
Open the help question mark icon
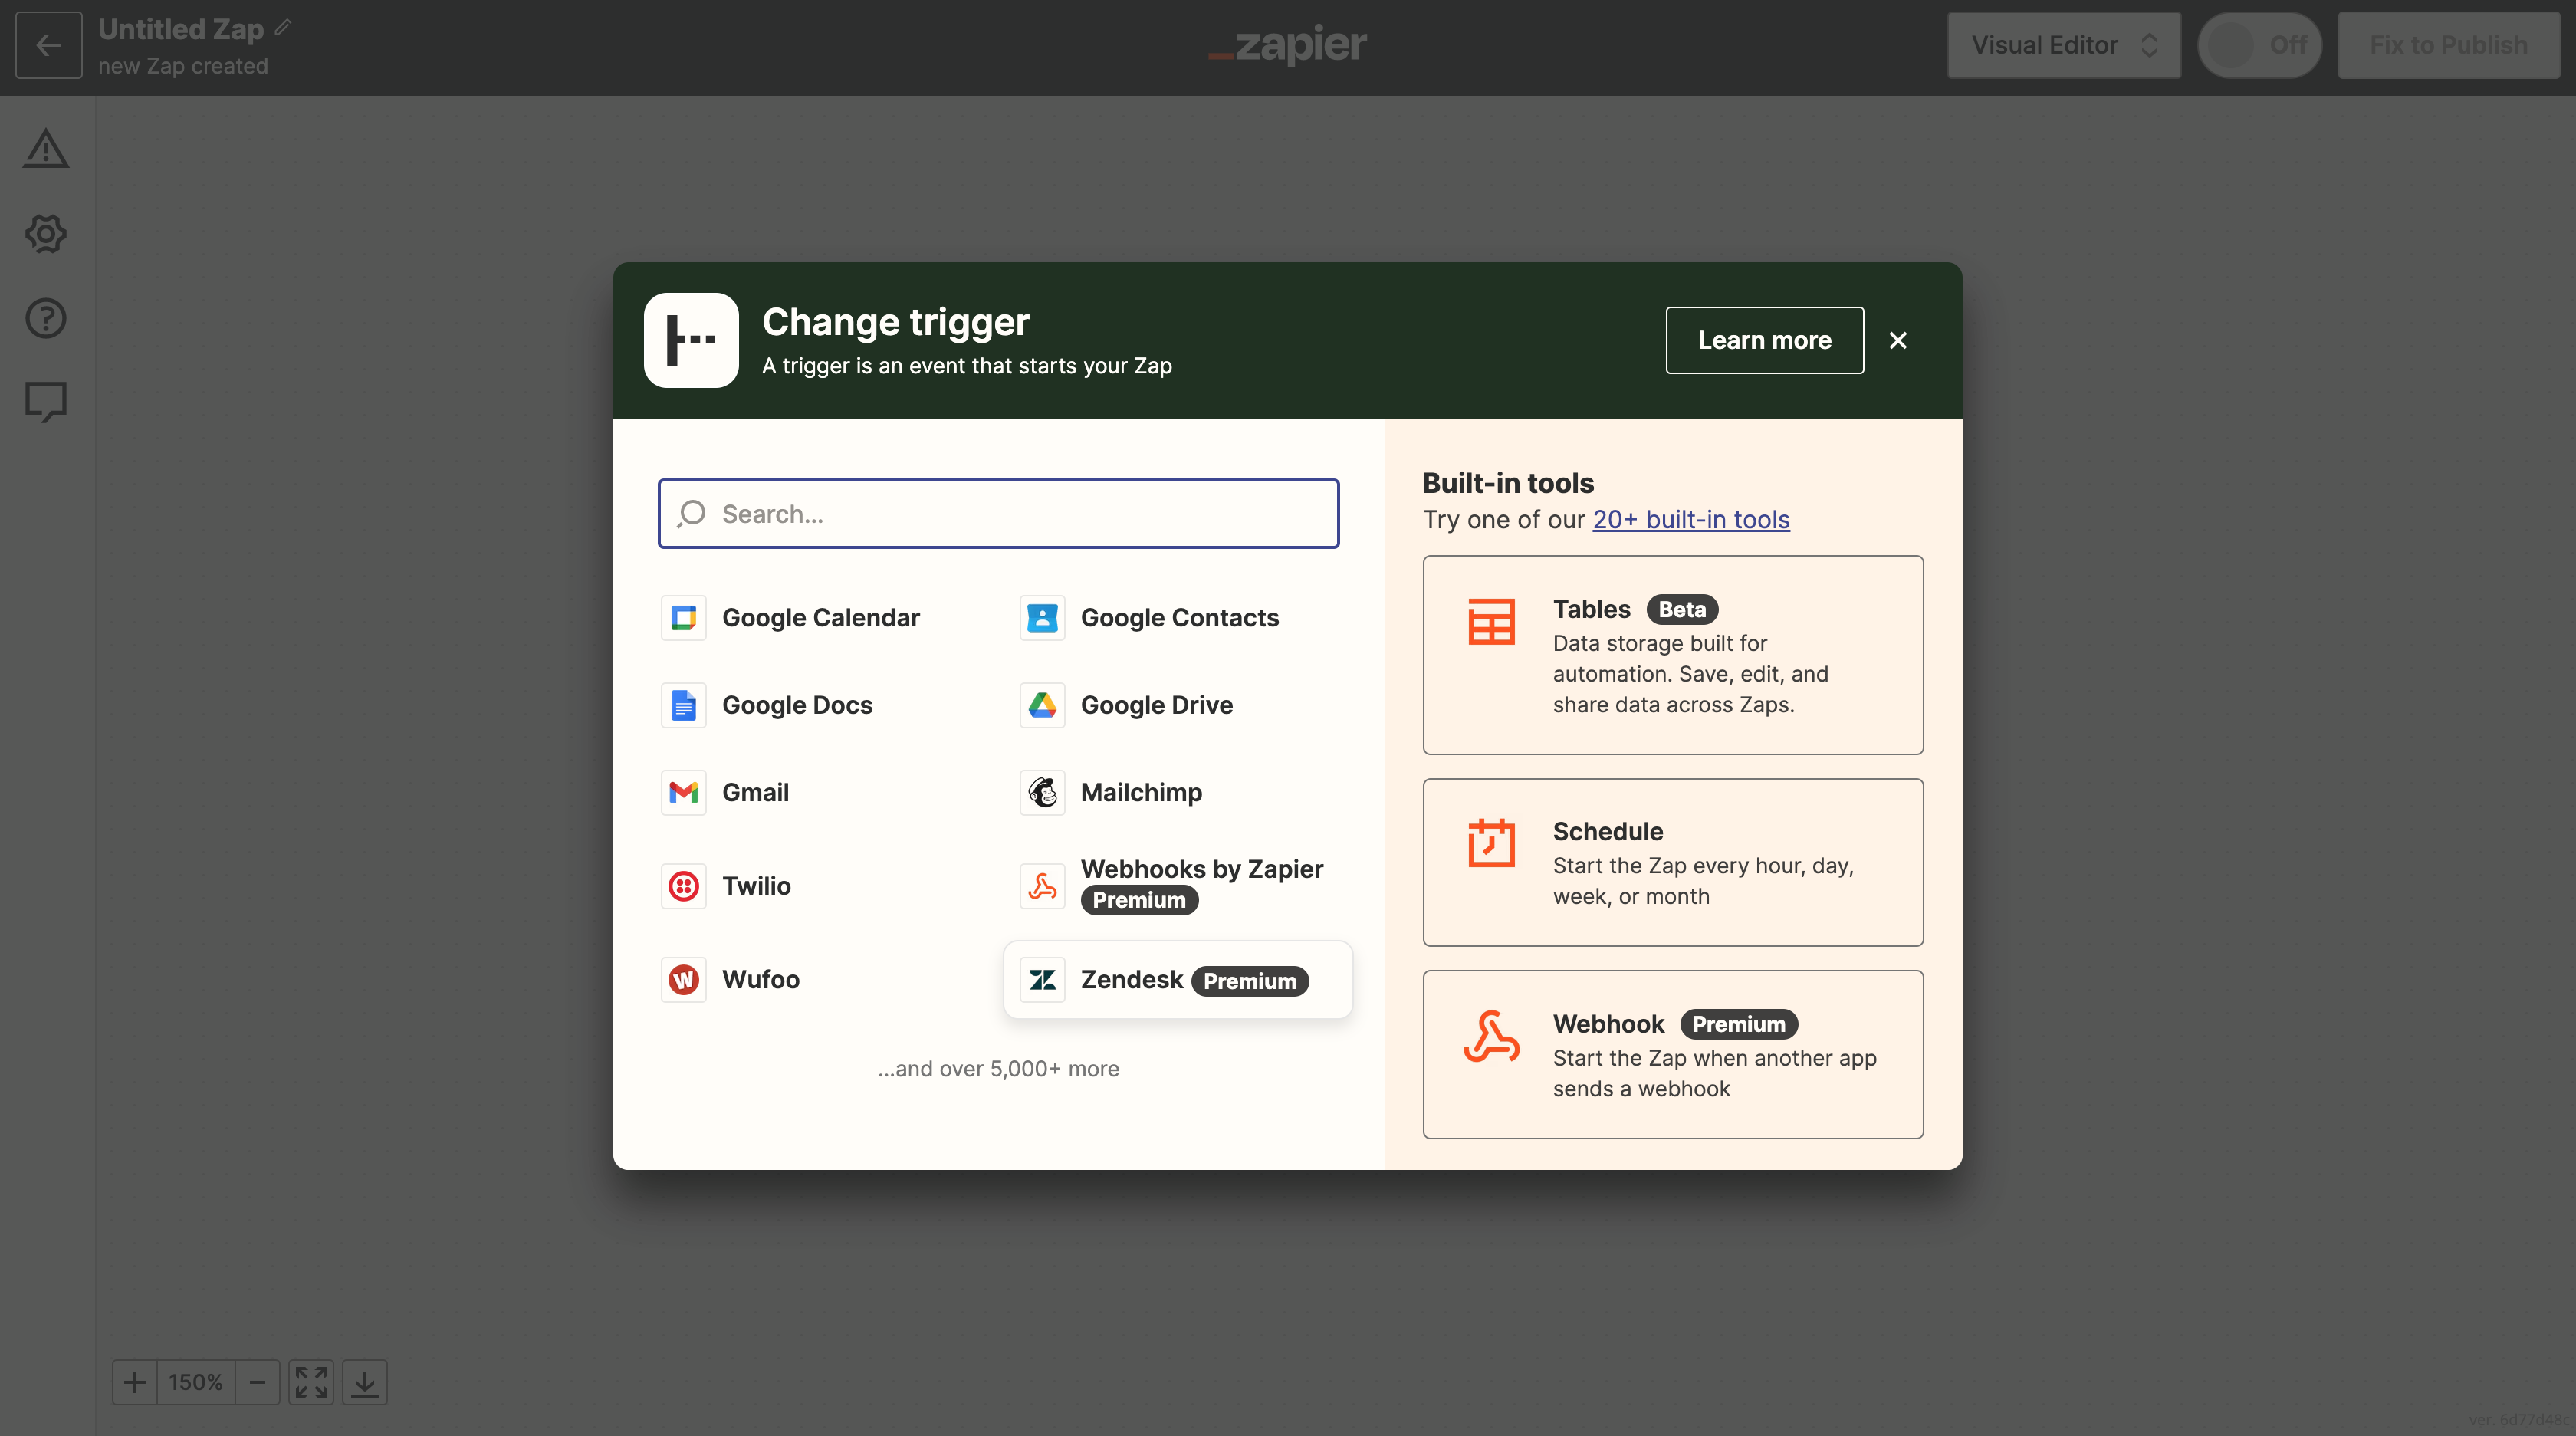point(46,318)
